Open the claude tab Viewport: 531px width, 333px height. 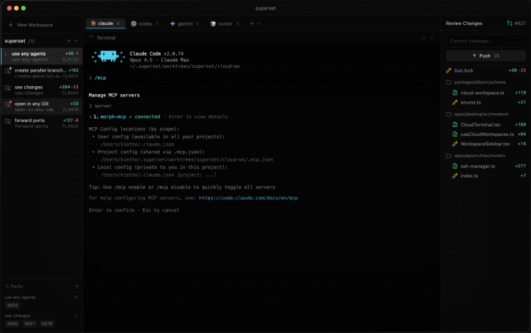pos(105,23)
